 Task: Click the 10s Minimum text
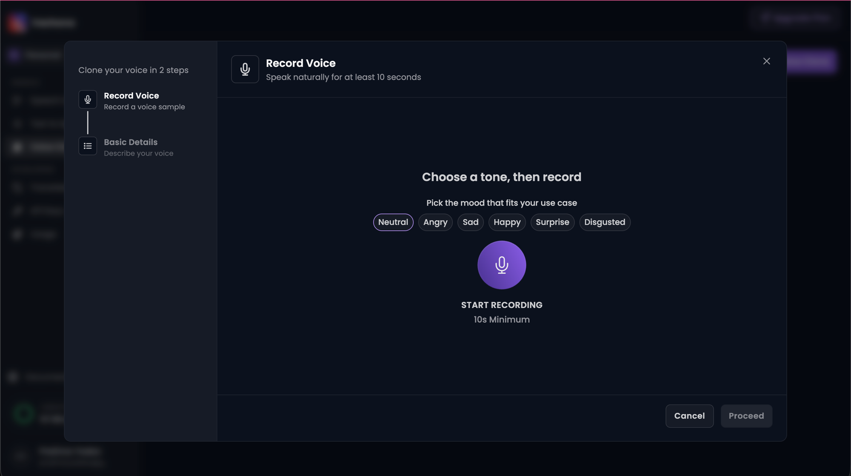501,320
